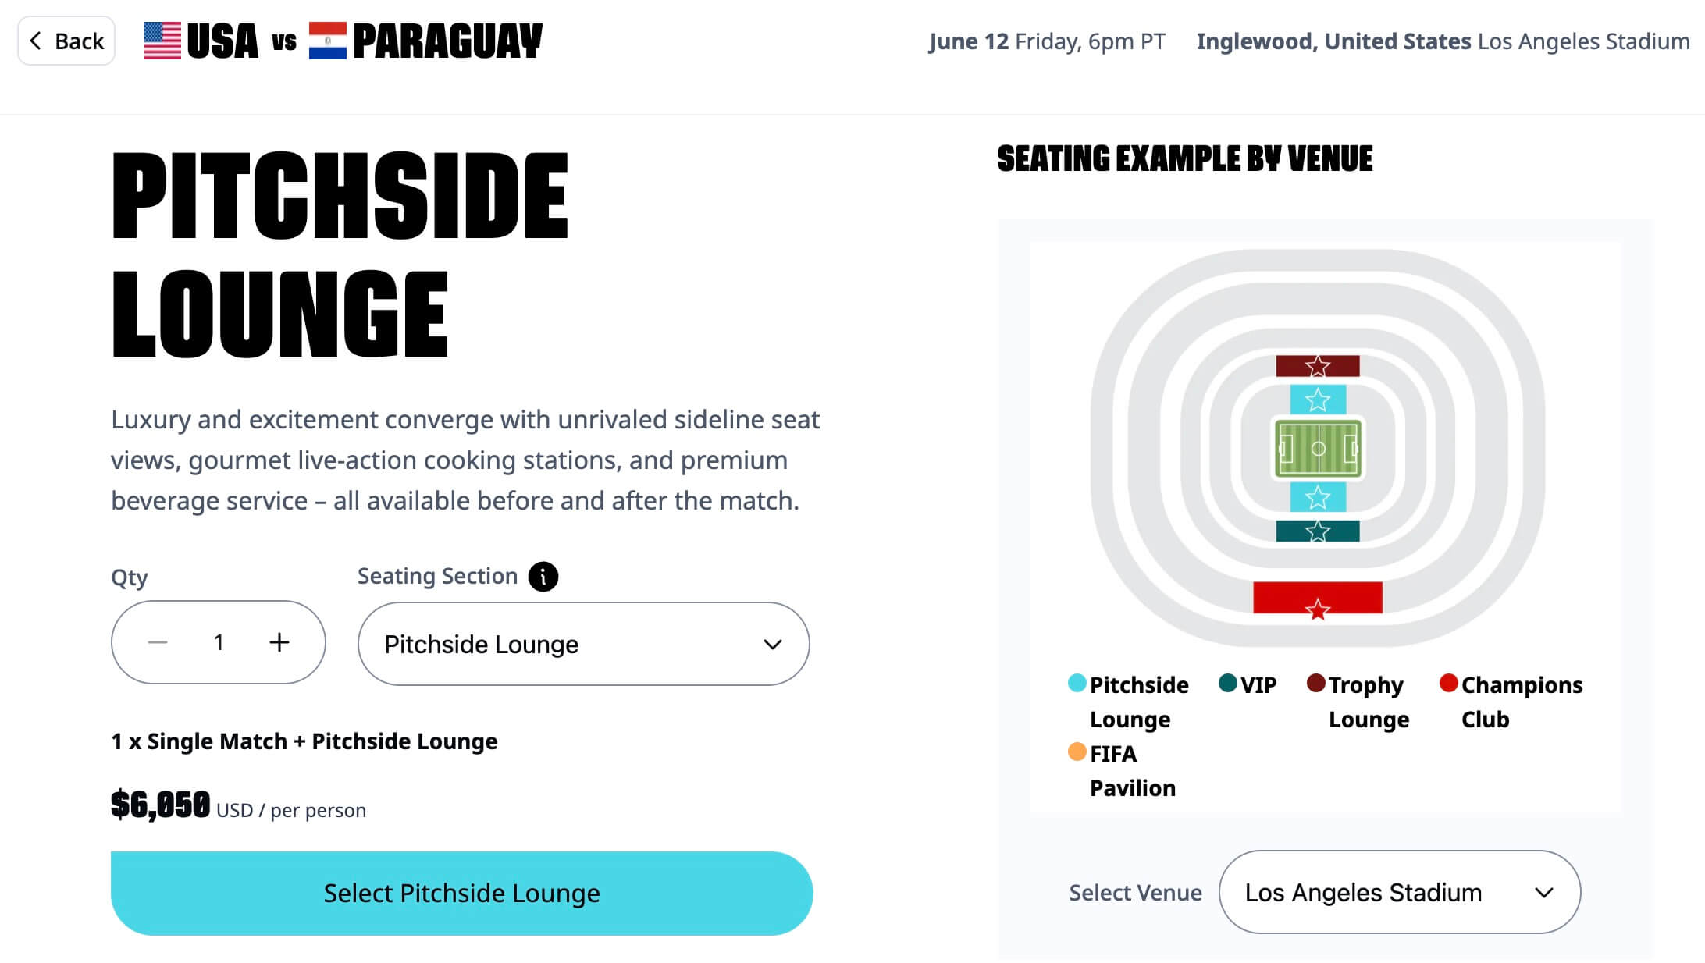Click the Inglewood location header text
1705x963 pixels.
pyautogui.click(x=1334, y=41)
